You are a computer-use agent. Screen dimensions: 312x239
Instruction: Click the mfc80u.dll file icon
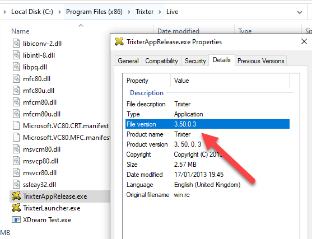tap(16, 90)
